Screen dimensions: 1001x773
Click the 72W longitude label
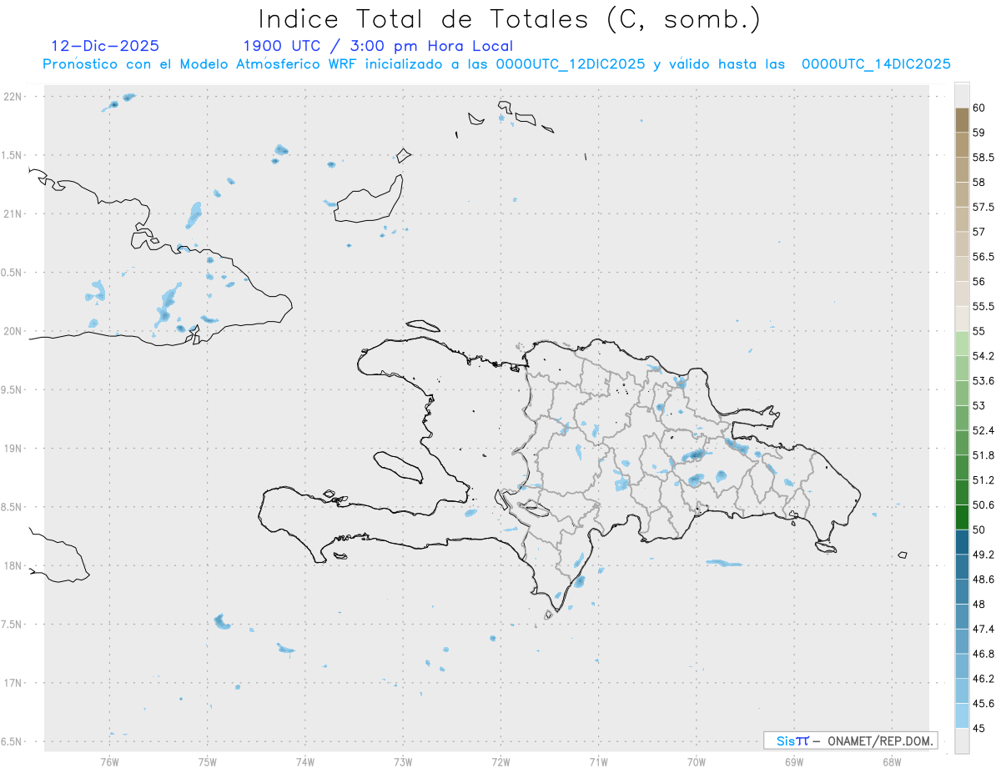pyautogui.click(x=500, y=761)
